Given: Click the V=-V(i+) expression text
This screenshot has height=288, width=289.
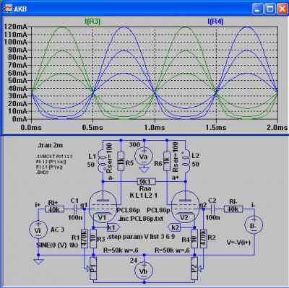Looking at the screenshot, I should click(238, 243).
